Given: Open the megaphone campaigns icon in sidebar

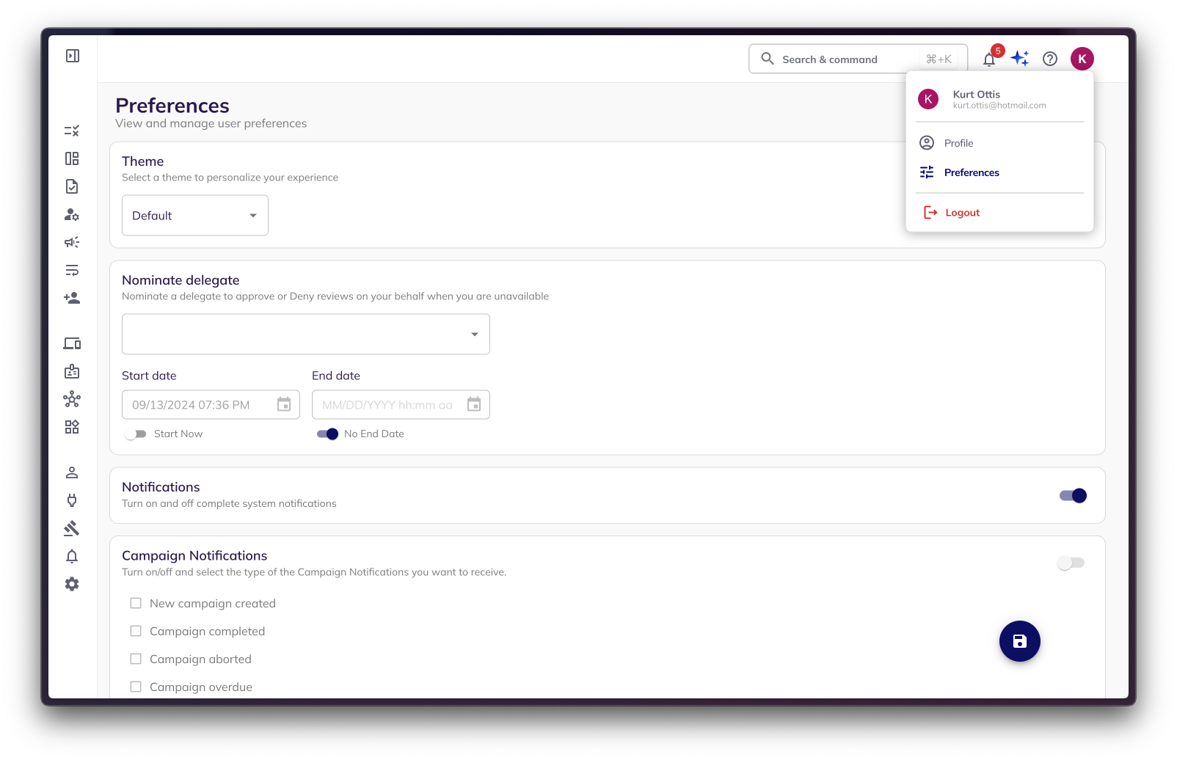Looking at the screenshot, I should (x=72, y=242).
